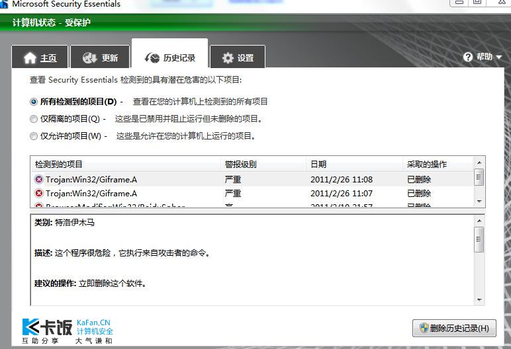Sort by 警报级别 column header
Screen dimensions: 511x349
click(263, 164)
